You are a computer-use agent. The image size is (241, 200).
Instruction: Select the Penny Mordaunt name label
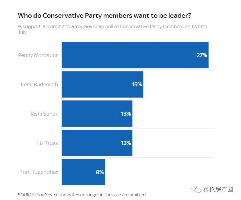point(38,55)
